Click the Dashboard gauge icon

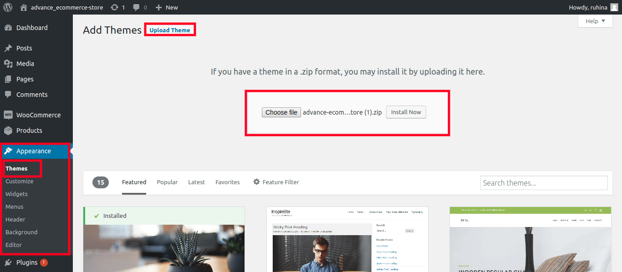coord(8,28)
